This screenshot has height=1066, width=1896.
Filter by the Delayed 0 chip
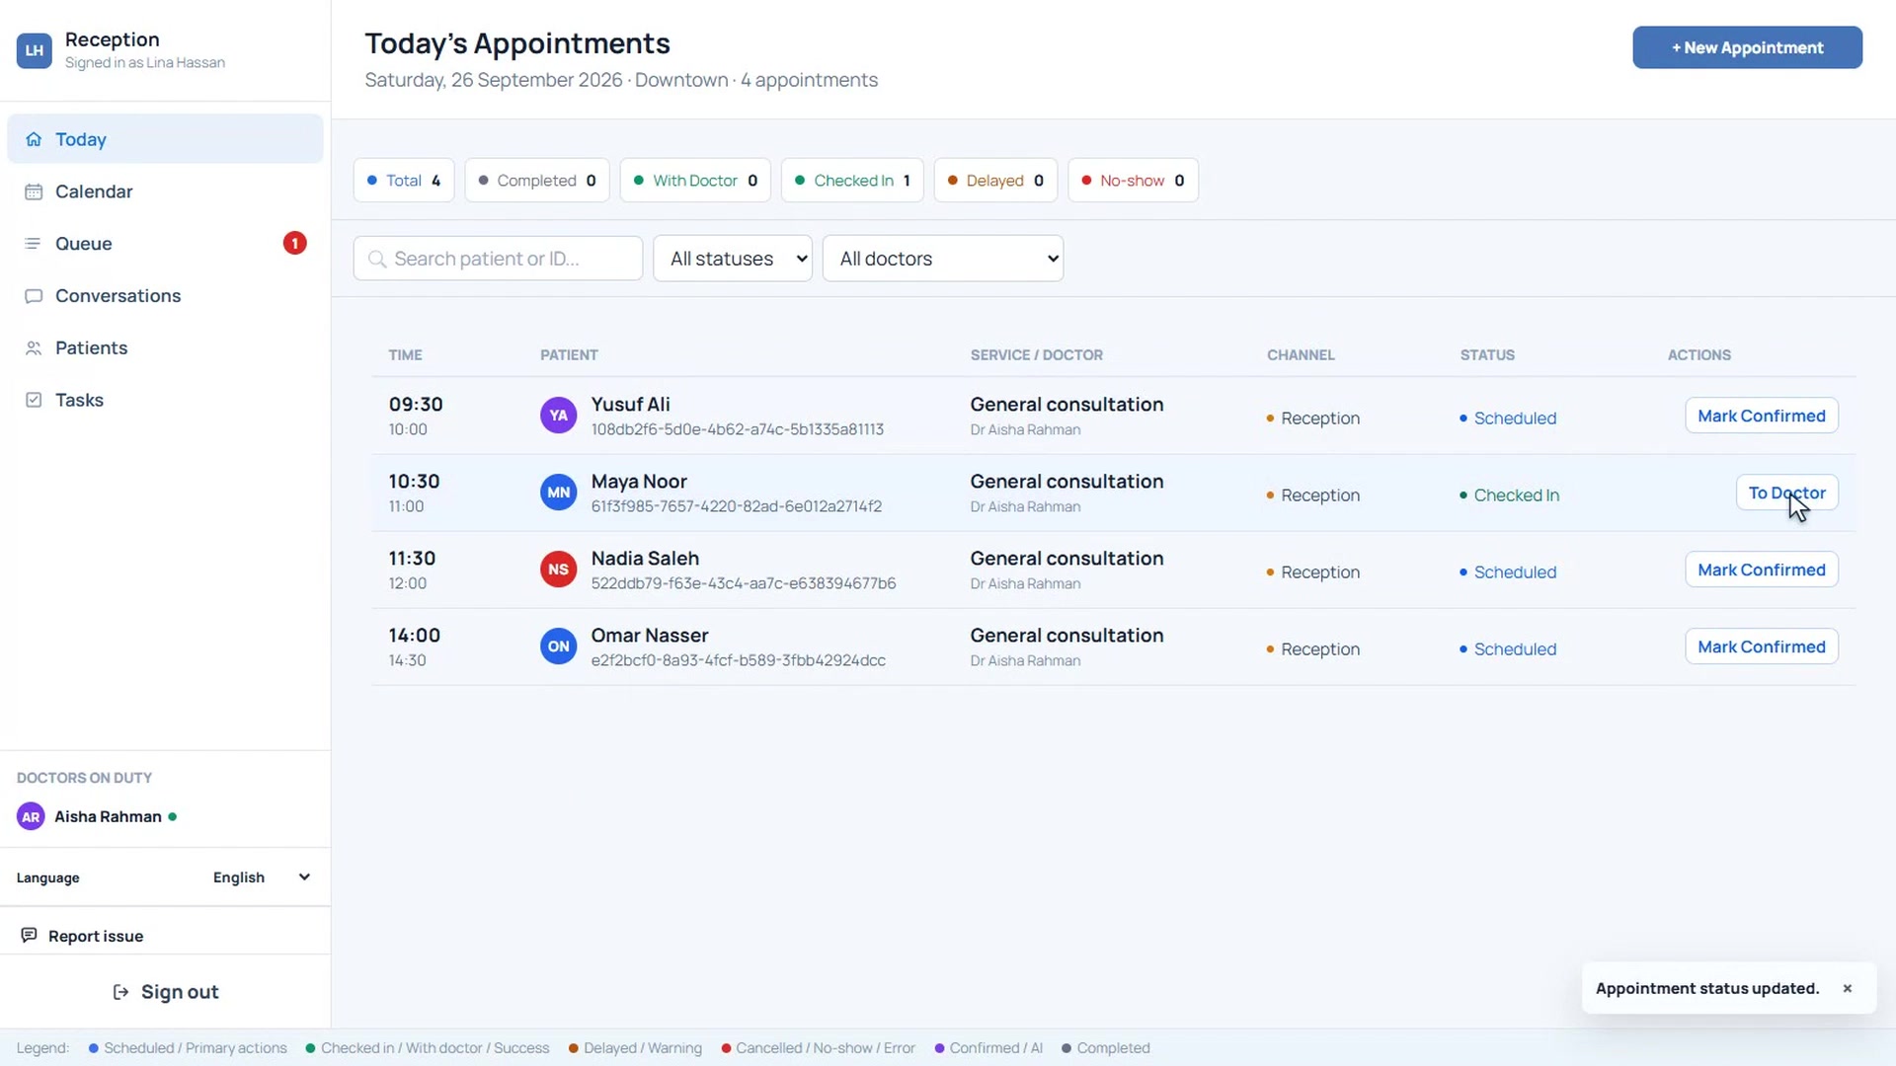pyautogui.click(x=995, y=181)
